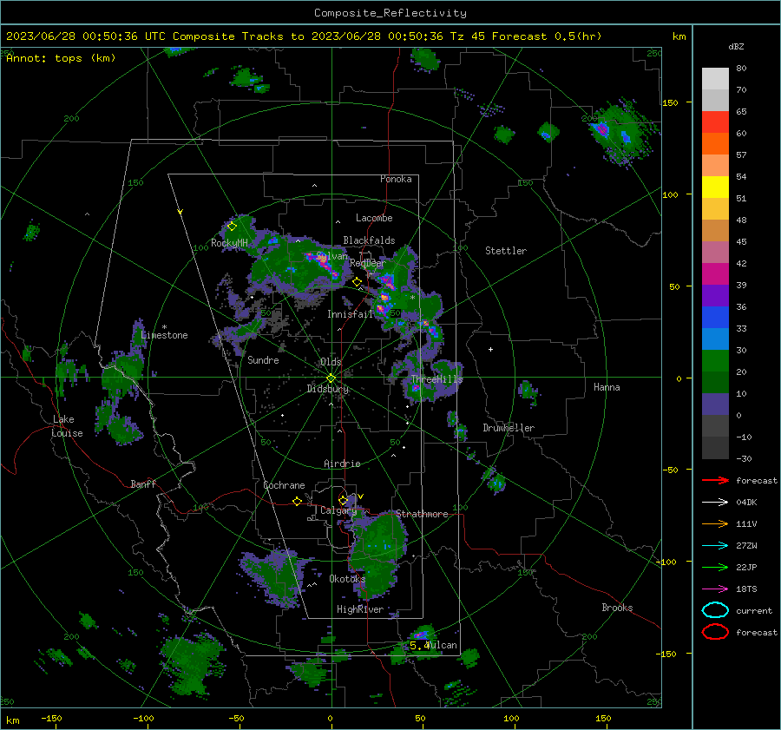Click yellow diamond marker below RedDeer label

click(357, 282)
